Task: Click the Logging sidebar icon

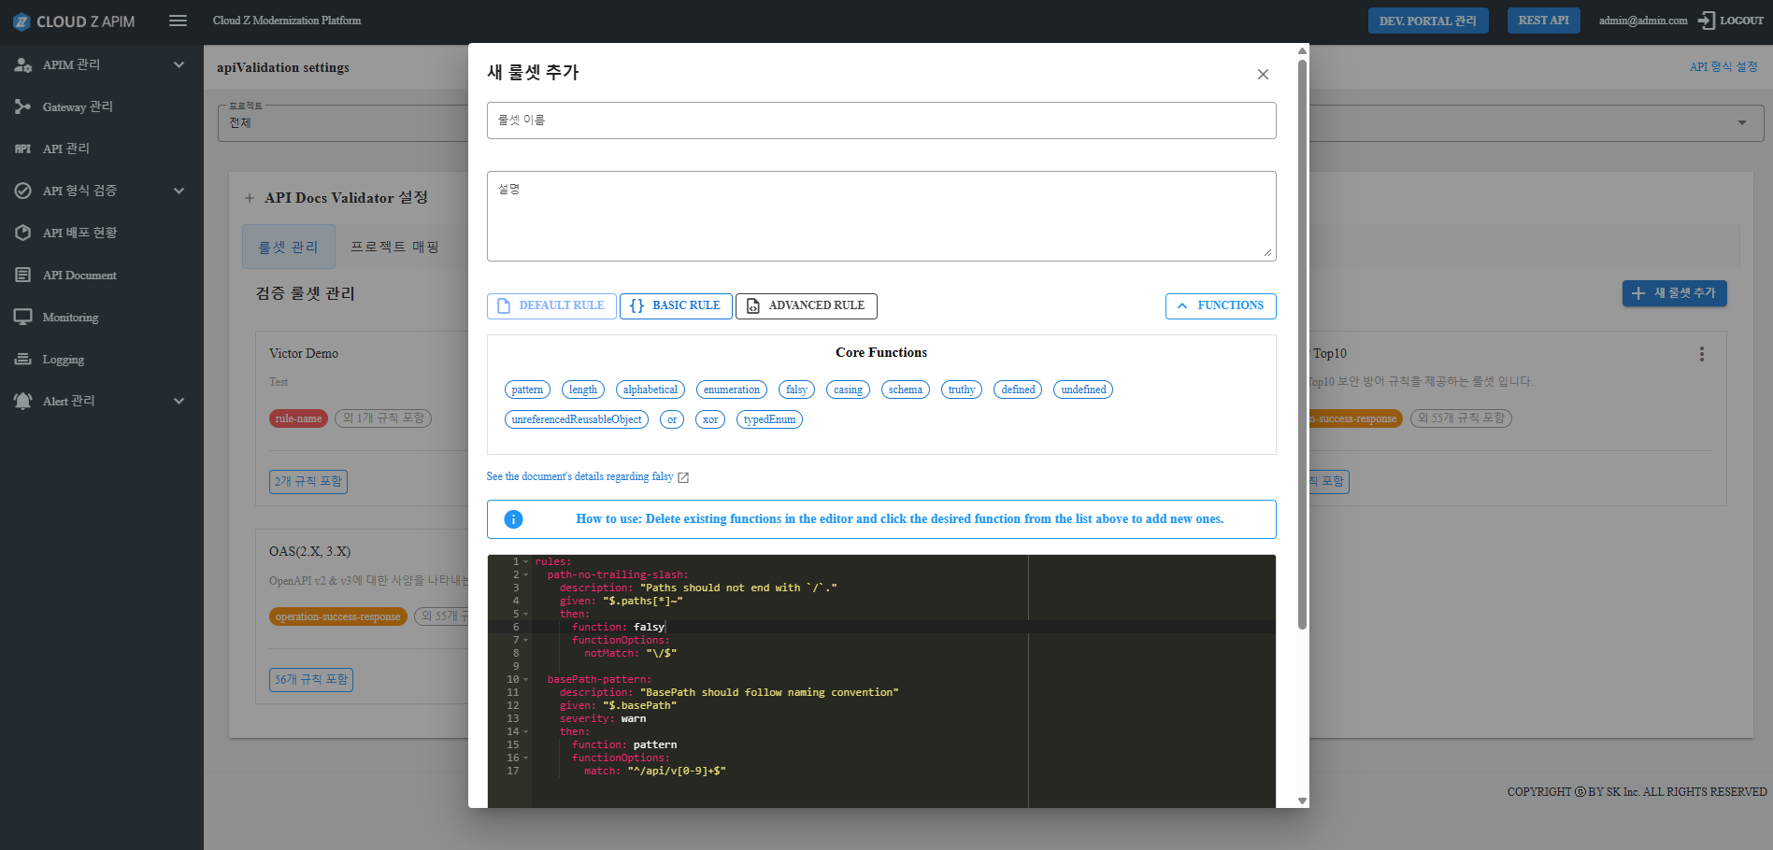Action: 22,359
